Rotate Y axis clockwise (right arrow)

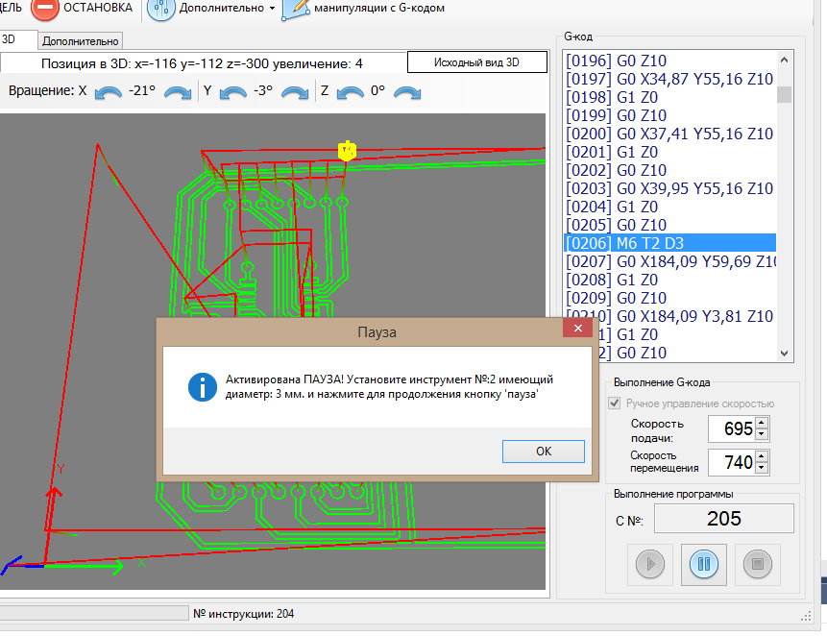pos(295,93)
